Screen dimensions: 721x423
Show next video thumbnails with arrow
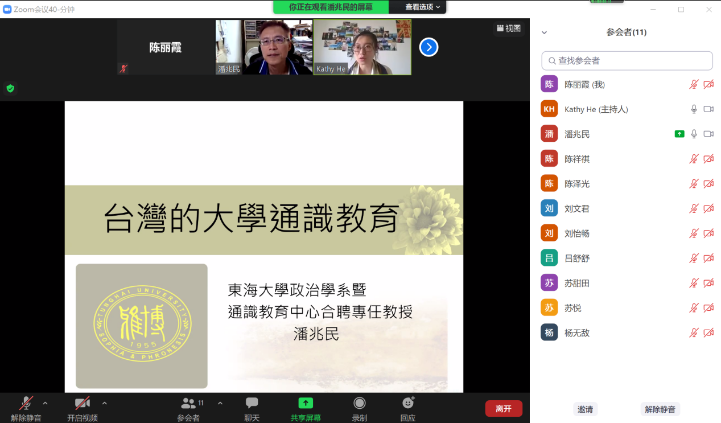tap(429, 47)
